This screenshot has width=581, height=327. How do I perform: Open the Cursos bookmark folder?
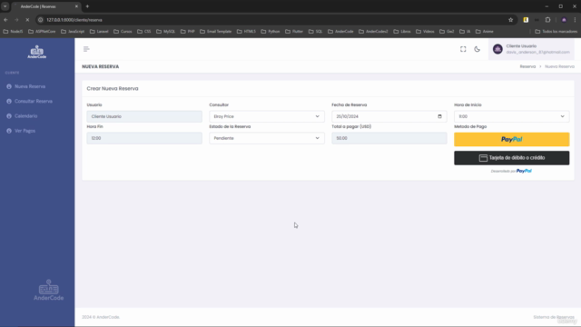pos(123,32)
